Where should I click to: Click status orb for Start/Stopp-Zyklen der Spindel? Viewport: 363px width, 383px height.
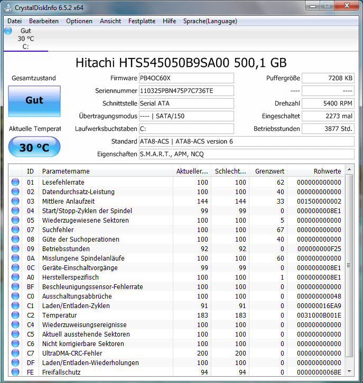point(15,211)
